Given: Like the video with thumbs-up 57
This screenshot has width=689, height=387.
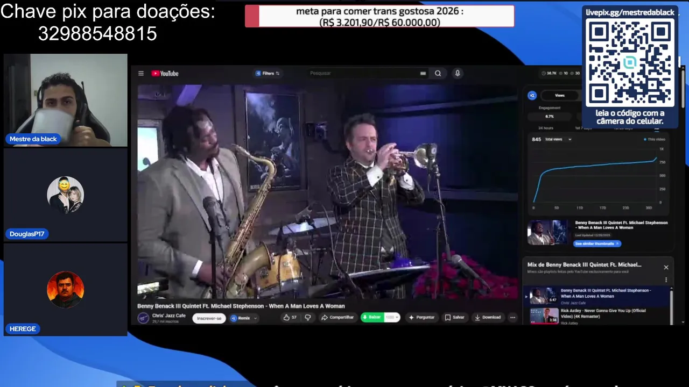Looking at the screenshot, I should tap(290, 318).
